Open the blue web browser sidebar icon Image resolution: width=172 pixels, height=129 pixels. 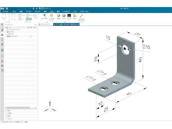[x=2, y=50]
